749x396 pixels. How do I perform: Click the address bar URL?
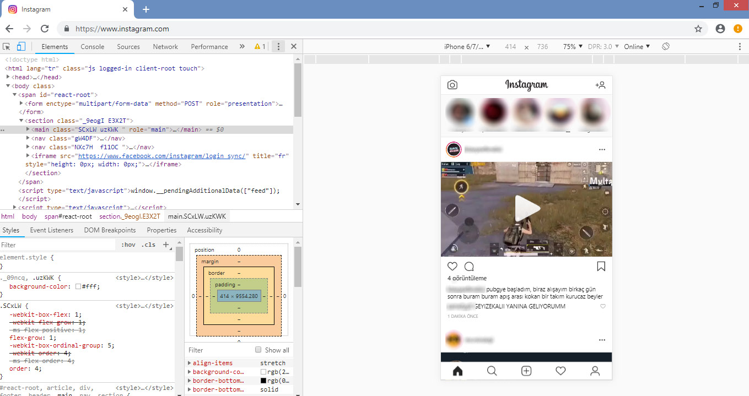(x=122, y=29)
